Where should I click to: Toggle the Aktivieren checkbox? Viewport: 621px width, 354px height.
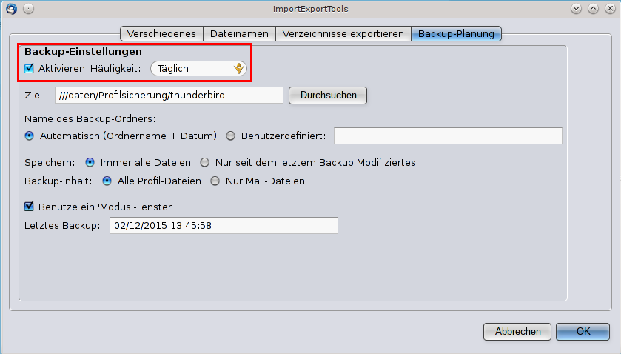pos(29,68)
